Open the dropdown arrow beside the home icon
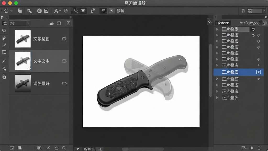268x151 pixels. [x=12, y=11]
